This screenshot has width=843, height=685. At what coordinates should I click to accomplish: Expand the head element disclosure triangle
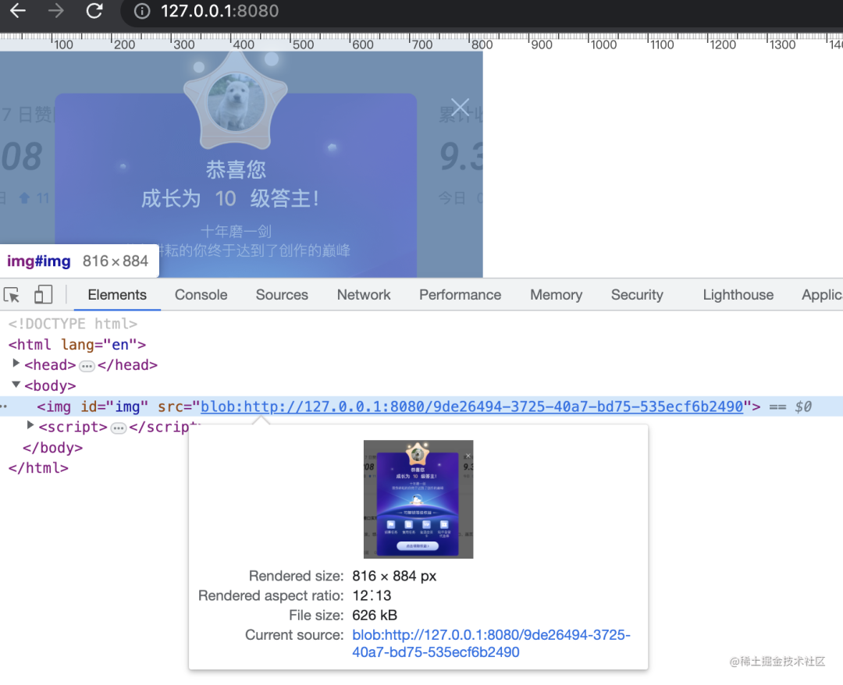point(16,364)
